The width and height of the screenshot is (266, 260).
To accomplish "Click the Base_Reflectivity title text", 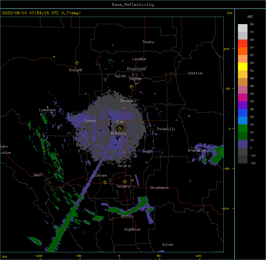I will click(x=133, y=5).
